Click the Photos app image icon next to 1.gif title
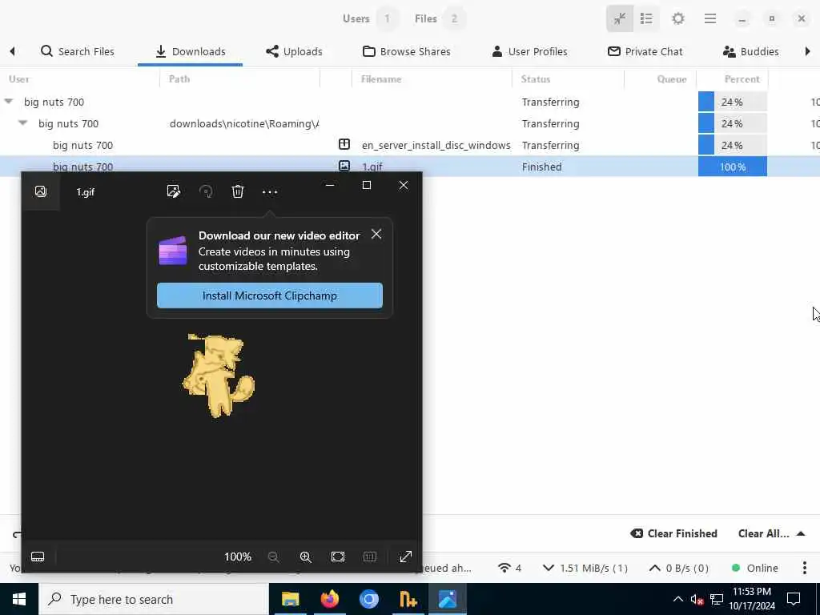The image size is (820, 615). (x=40, y=191)
